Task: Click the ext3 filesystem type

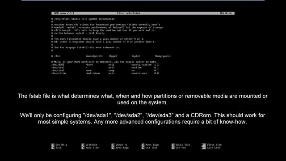Action: pyautogui.click(x=111, y=68)
